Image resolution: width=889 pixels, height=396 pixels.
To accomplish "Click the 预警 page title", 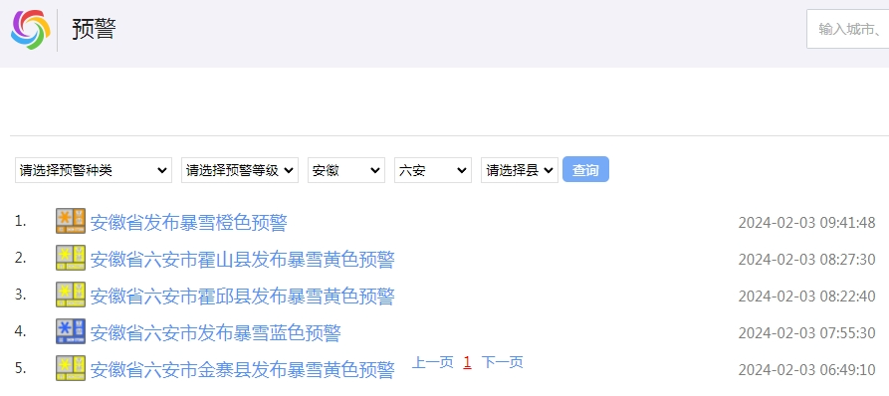I will coord(94,29).
